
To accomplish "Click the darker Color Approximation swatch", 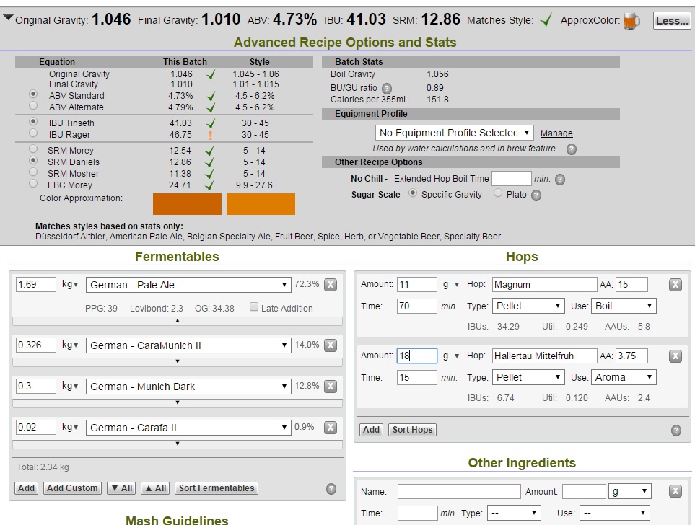I will (187, 204).
